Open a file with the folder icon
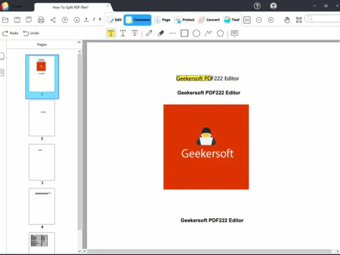Image resolution: width=340 pixels, height=255 pixels. pos(5,20)
